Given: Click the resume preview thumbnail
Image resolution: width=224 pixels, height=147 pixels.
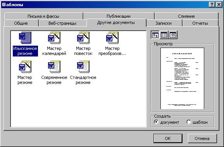Looking at the screenshot, I should point(182,78).
